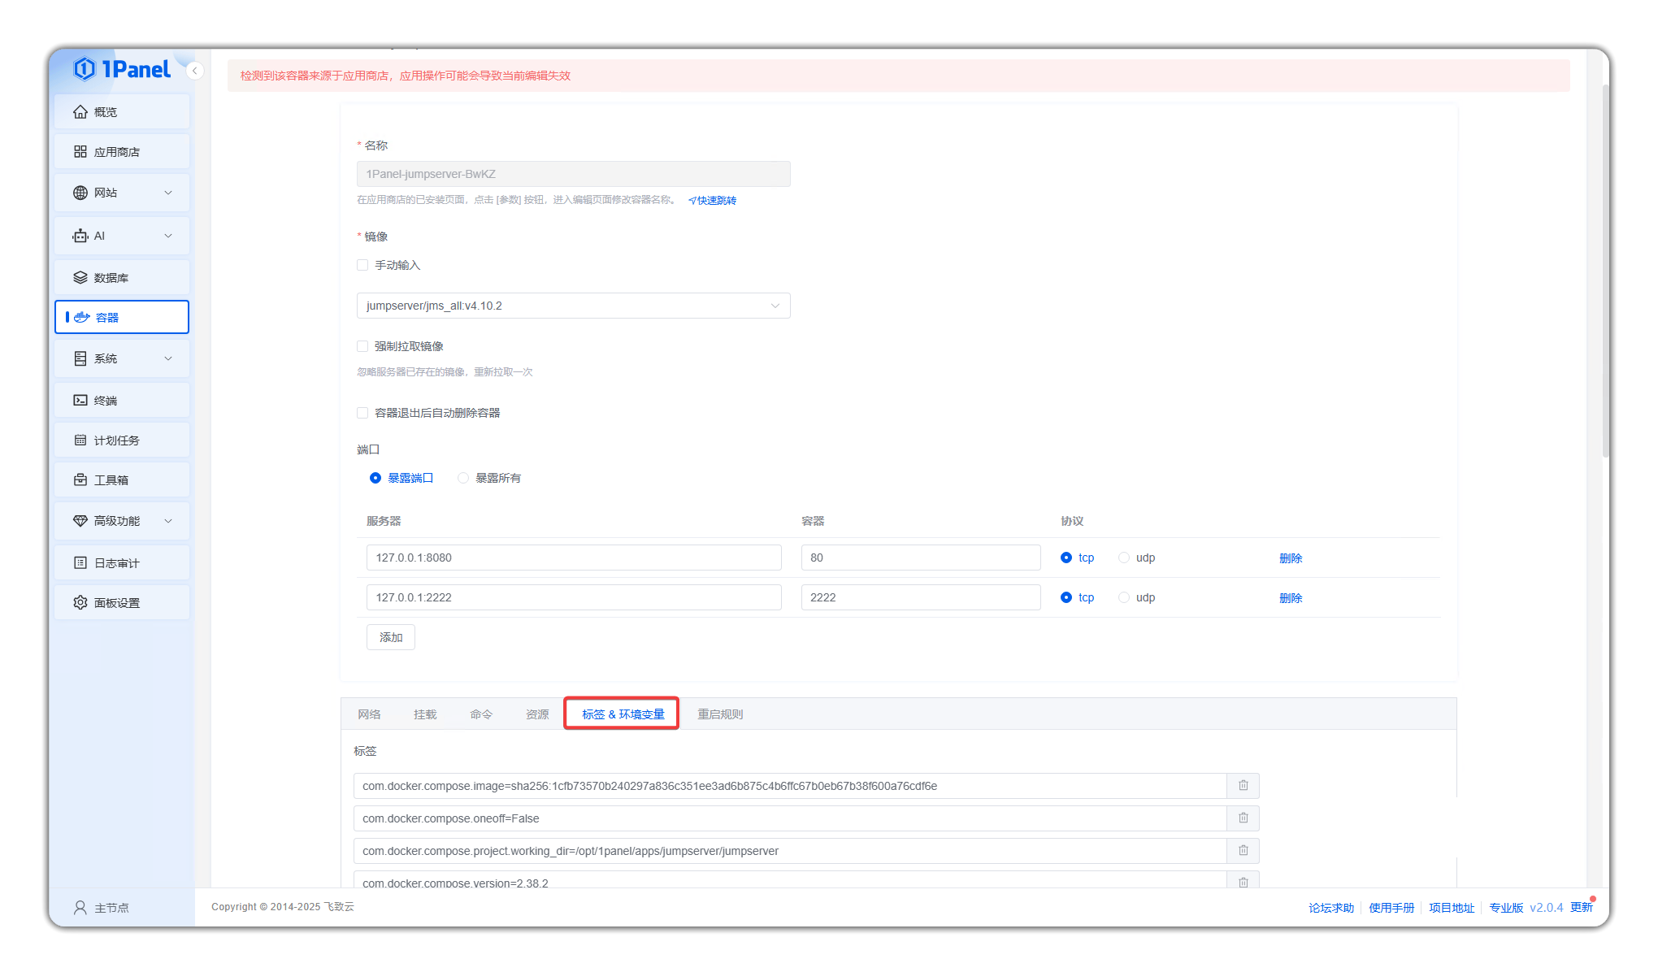Delete the com.docker.compose.image label
The height and width of the screenshot is (959, 1658).
point(1243,786)
